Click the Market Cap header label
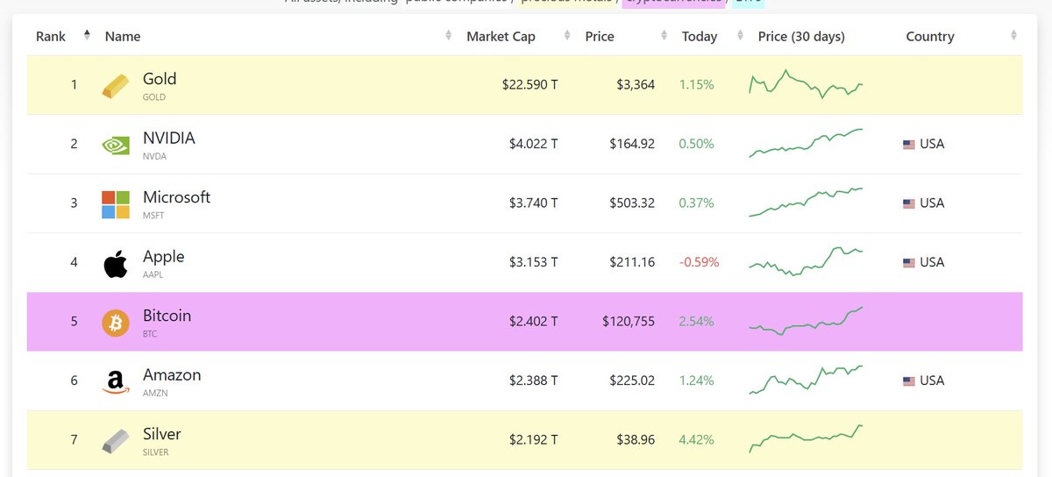Viewport: 1052px width, 477px height. coord(501,36)
